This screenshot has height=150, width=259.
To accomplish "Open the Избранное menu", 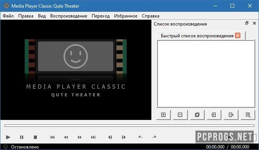I will coord(126,16).
